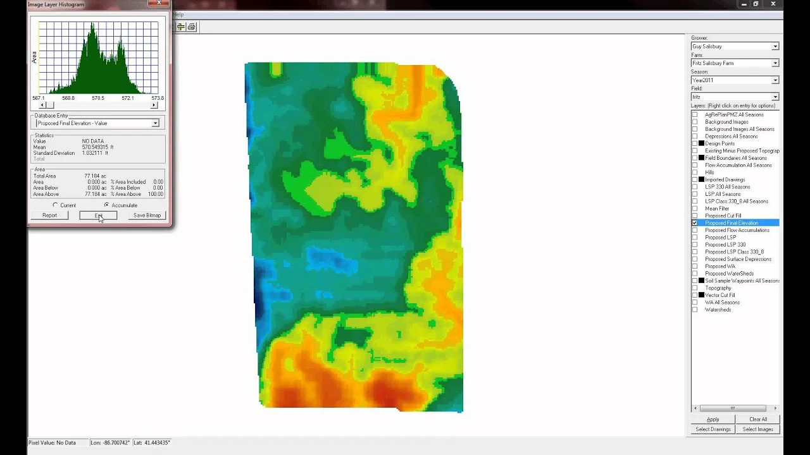
Task: Click the Design Points black color swatch
Action: pos(701,143)
